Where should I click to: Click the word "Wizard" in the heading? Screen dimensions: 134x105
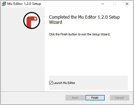tap(56, 22)
